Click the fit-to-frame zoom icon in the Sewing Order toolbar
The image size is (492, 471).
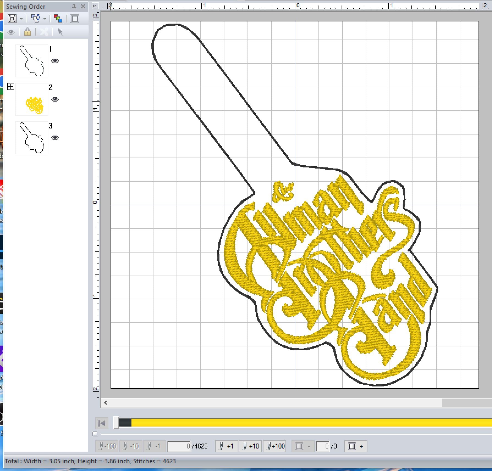pyautogui.click(x=12, y=19)
